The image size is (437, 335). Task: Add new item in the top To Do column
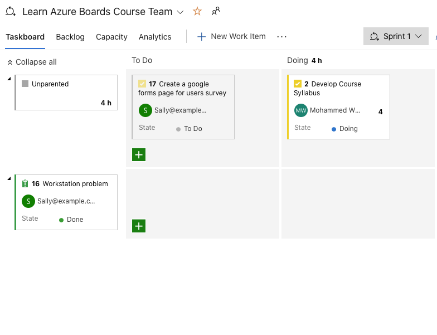click(x=139, y=154)
